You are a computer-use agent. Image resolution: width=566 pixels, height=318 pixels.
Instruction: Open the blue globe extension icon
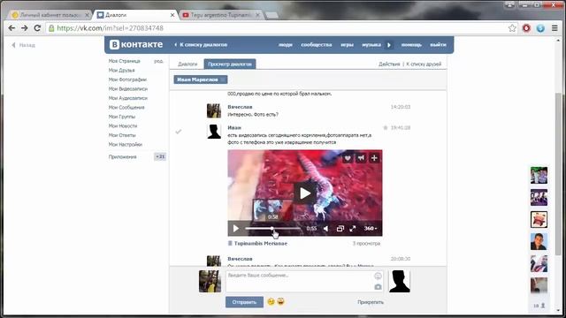click(540, 28)
